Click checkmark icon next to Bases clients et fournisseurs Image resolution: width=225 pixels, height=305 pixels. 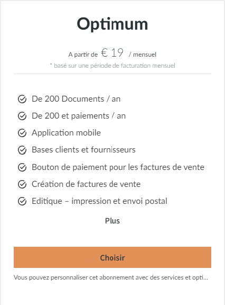pyautogui.click(x=22, y=150)
